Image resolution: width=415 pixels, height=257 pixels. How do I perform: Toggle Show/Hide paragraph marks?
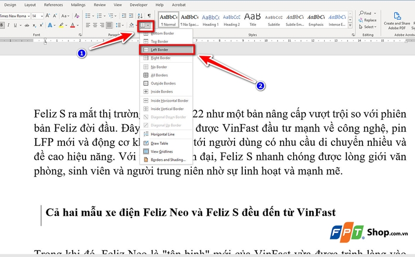point(149,16)
